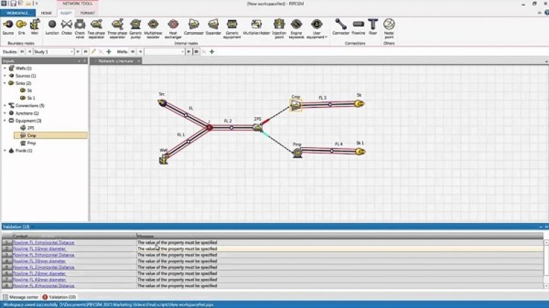The image size is (549, 308).
Task: Select the Connector tool
Action: point(341,28)
